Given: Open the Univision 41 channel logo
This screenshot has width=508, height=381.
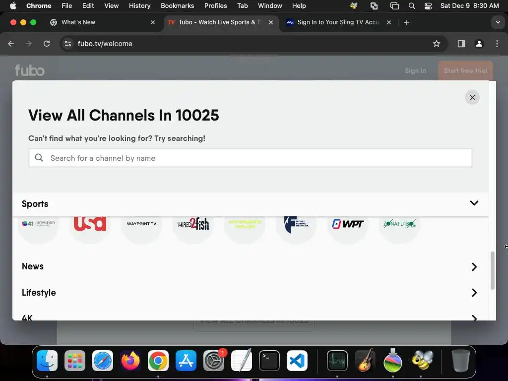Looking at the screenshot, I should tap(38, 224).
